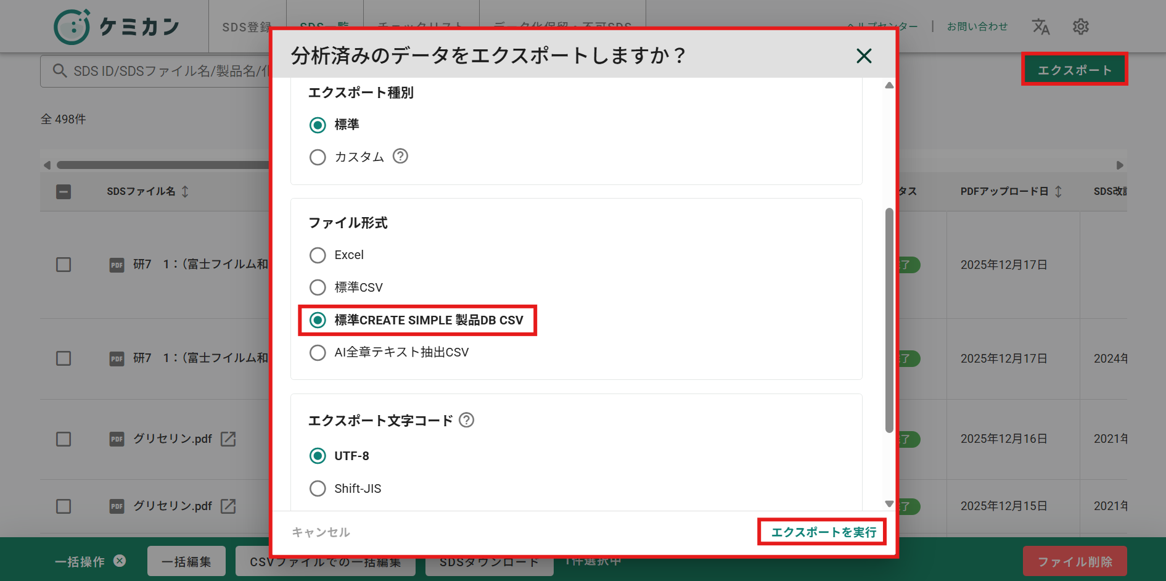The height and width of the screenshot is (581, 1166).
Task: Choose 標準CREATE SIMPLE 製品DB CSV format
Action: point(318,320)
